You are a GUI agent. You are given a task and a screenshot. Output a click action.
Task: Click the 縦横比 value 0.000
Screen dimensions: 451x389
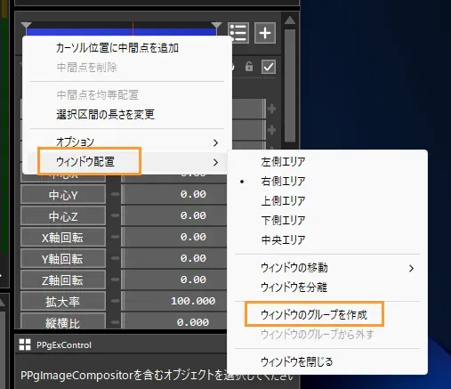[193, 322]
